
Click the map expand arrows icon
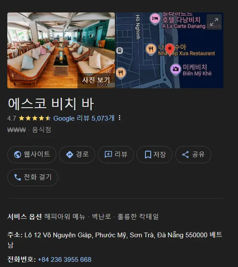click(214, 22)
